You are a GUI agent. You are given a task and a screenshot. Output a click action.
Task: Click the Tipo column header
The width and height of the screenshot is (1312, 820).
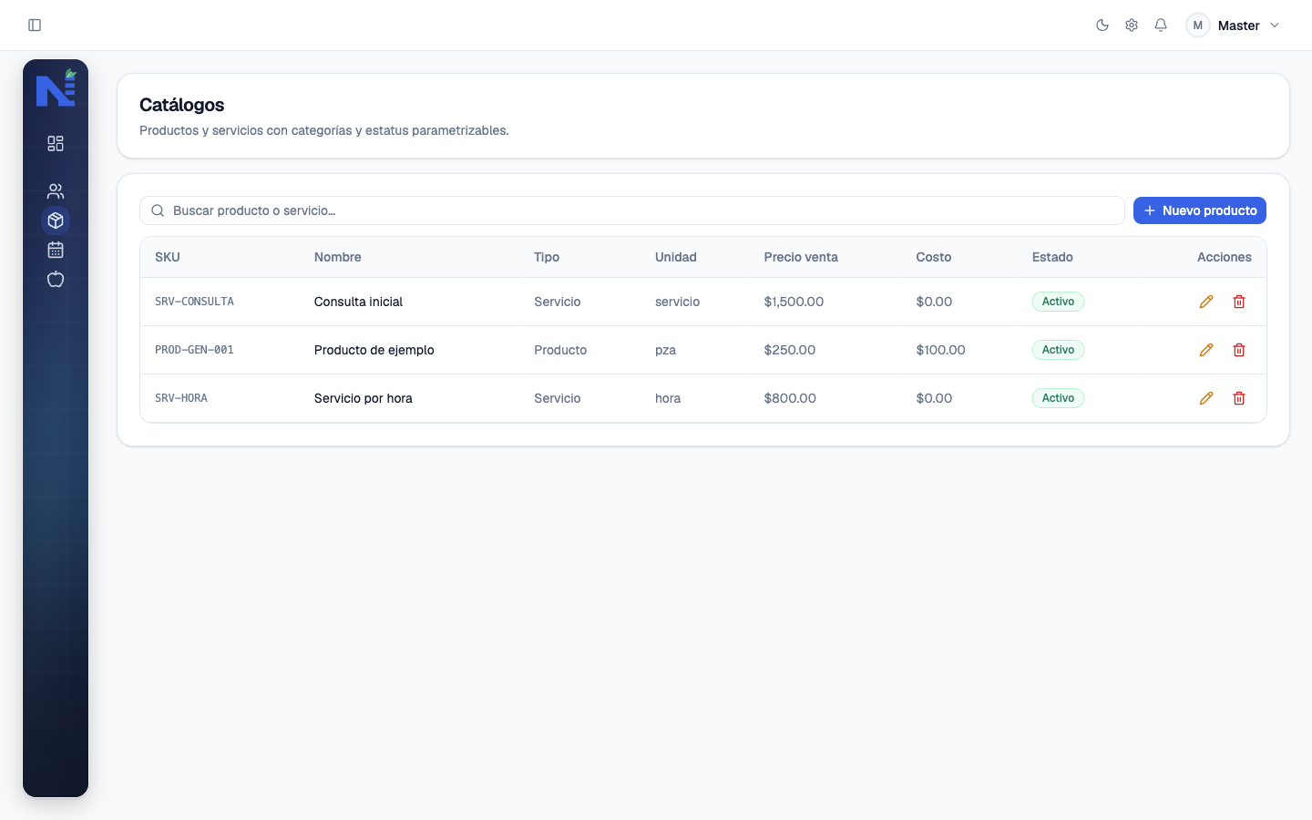pos(547,257)
